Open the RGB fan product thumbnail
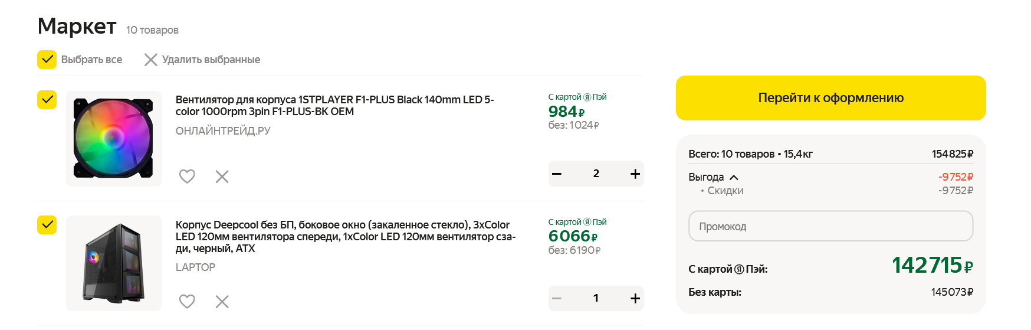Viewport: 1031px width, 330px height. (x=113, y=139)
